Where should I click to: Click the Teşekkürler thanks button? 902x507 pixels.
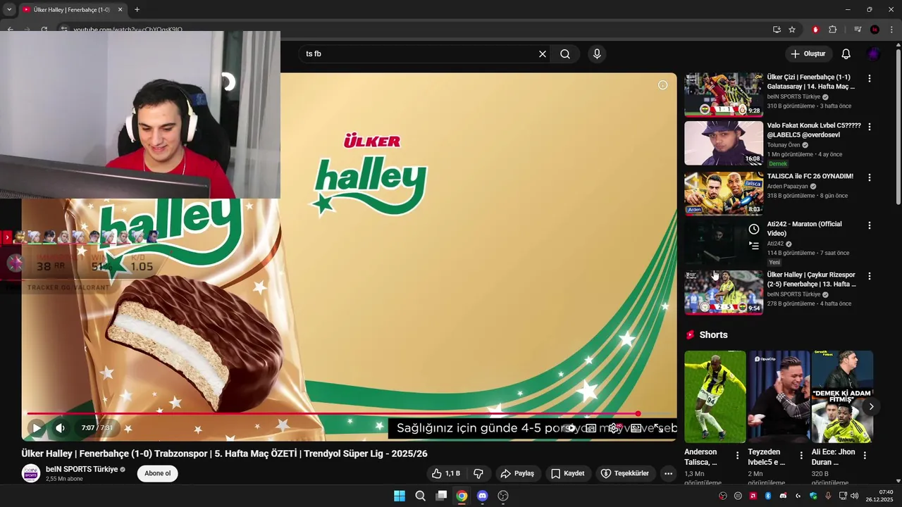tap(624, 474)
